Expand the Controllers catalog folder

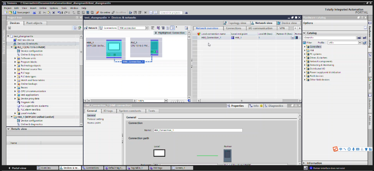tap(305, 47)
